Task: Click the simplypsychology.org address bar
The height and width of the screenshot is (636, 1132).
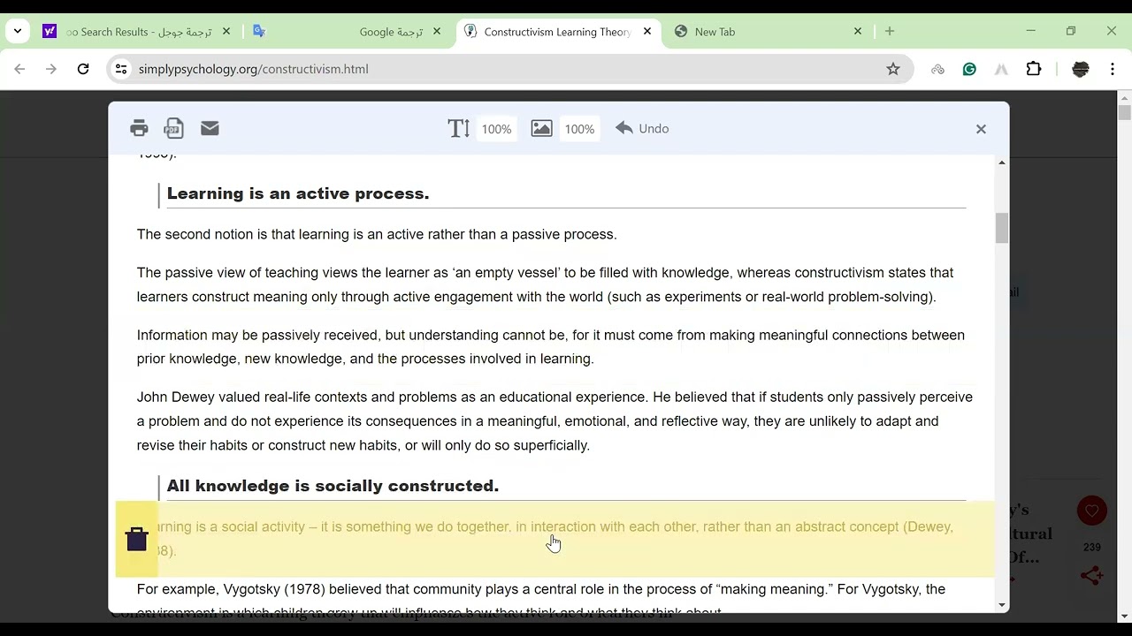Action: (509, 69)
